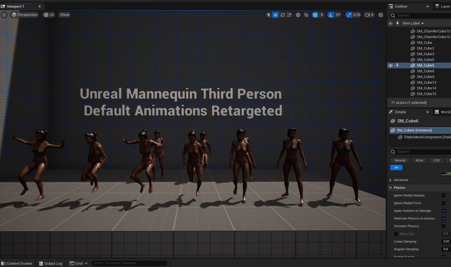Sort by the Item Label column
The width and height of the screenshot is (451, 267).
tap(413, 23)
